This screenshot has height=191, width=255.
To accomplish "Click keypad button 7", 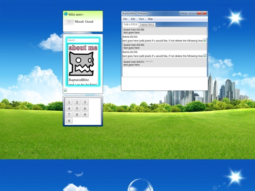I will [x=69, y=115].
